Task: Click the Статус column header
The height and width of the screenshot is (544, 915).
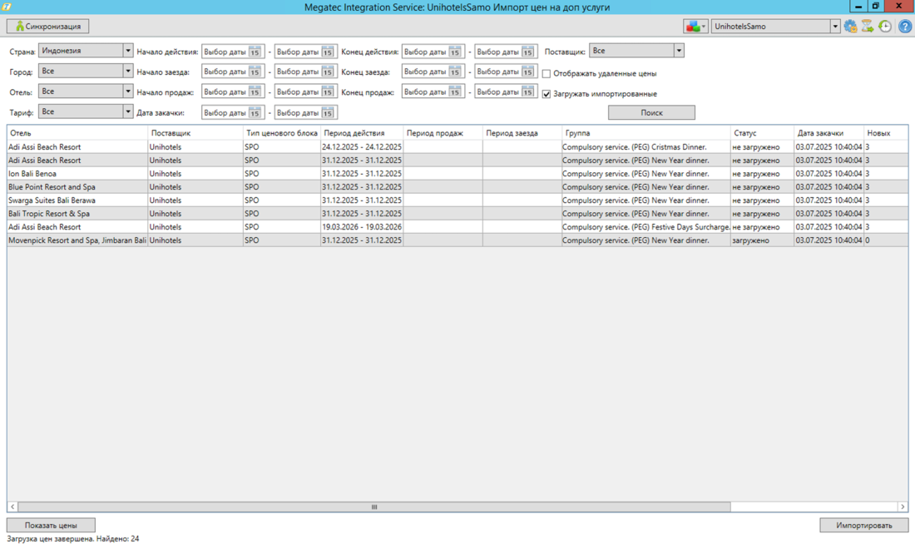Action: click(x=745, y=133)
